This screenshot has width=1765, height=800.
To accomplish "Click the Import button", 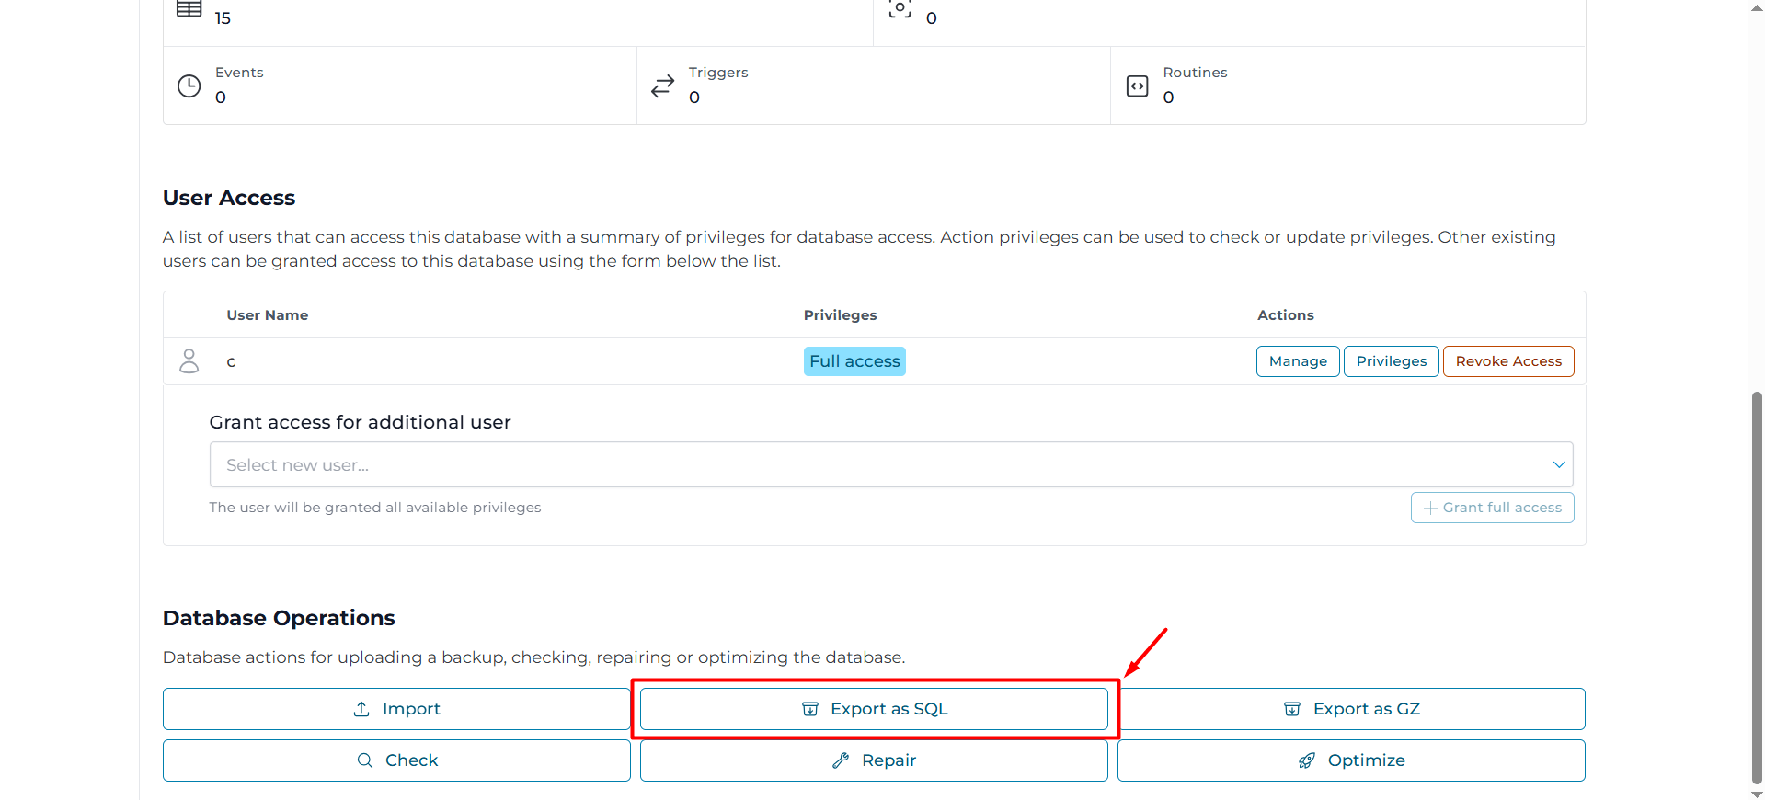I will click(396, 709).
